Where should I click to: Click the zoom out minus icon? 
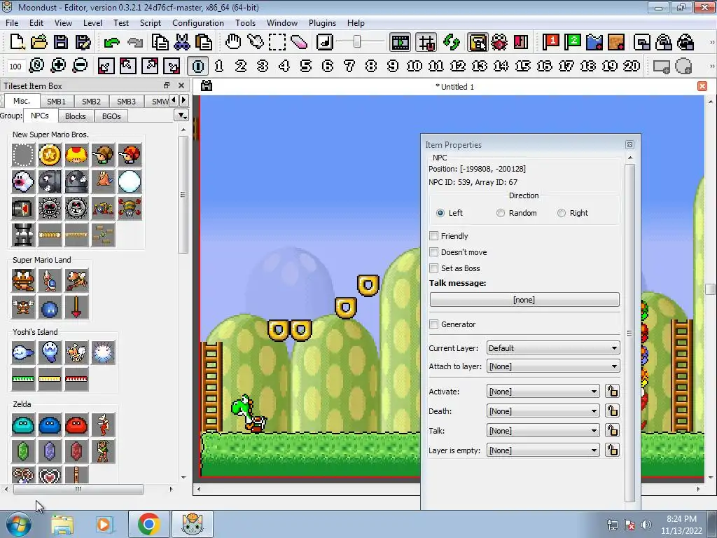(80, 66)
